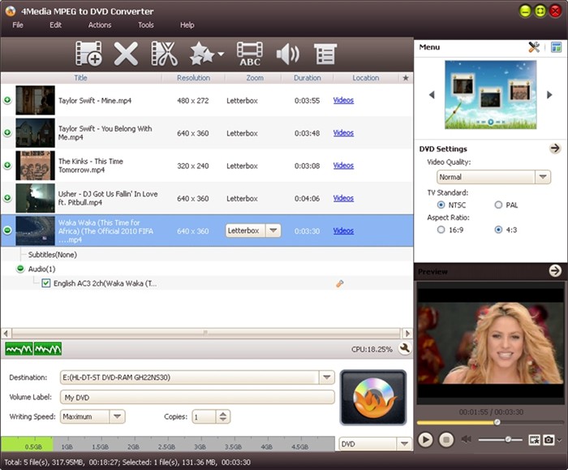Viewport: 568px width, 470px height.
Task: Expand You Belong With Me.mp4 row
Action: pos(7,132)
